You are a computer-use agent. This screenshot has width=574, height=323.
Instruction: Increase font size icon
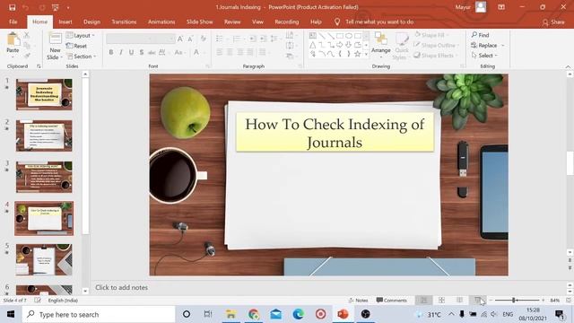coord(180,39)
